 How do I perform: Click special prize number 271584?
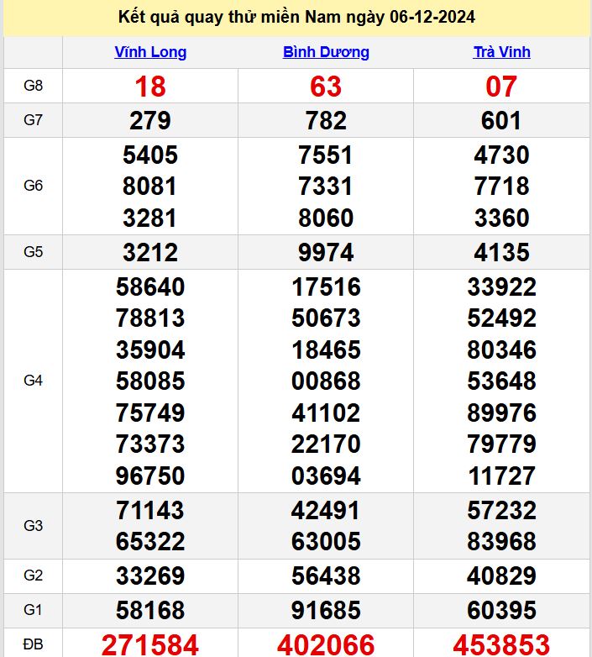click(x=150, y=645)
